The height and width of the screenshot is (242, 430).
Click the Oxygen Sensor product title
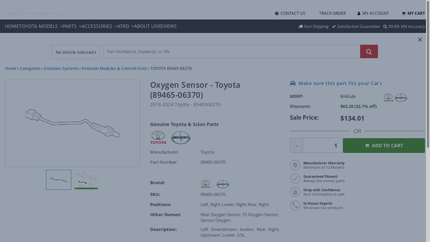195,90
